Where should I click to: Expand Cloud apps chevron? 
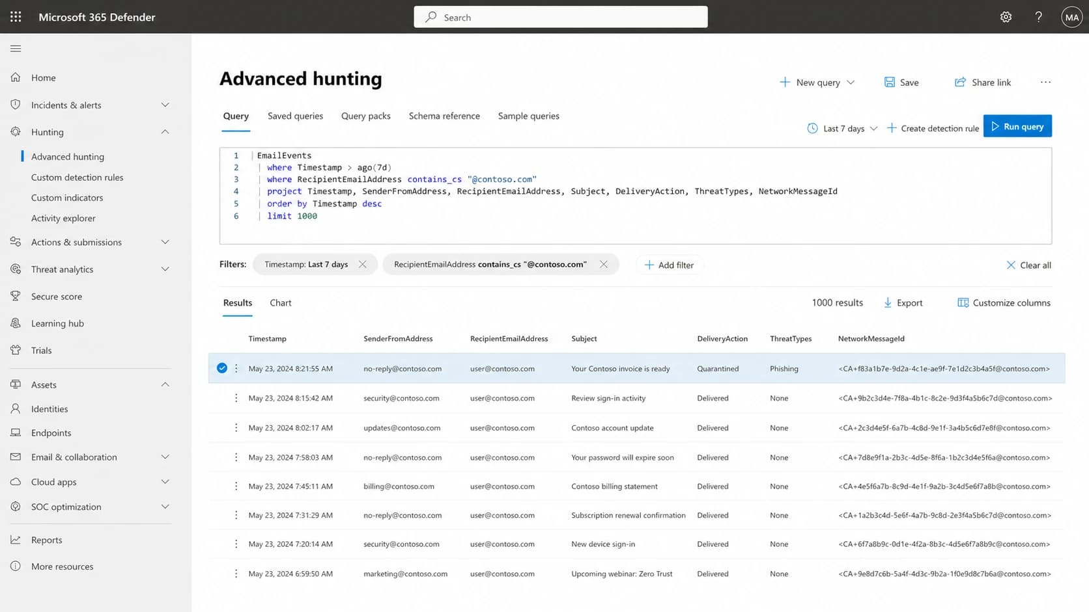click(x=165, y=482)
